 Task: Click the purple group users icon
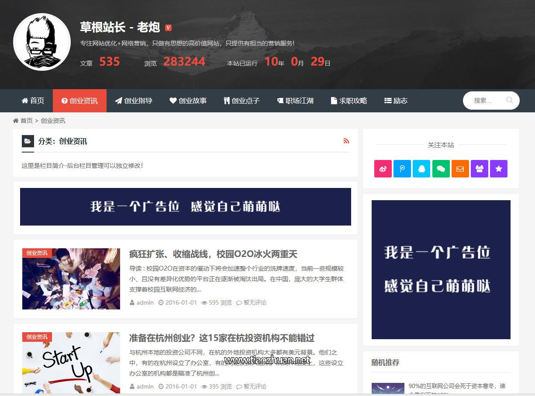point(480,169)
